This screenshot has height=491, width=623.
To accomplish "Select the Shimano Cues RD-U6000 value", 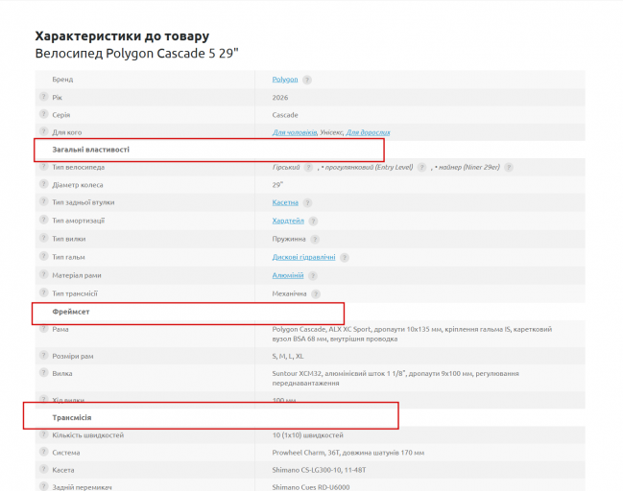I will (x=311, y=487).
